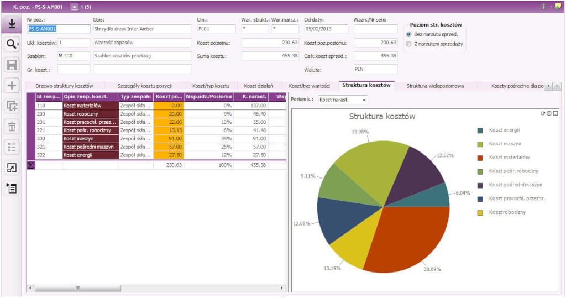Click the 'Koszt materiałów' legend color swatch
Image resolution: width=566 pixels, height=298 pixels.
point(480,158)
